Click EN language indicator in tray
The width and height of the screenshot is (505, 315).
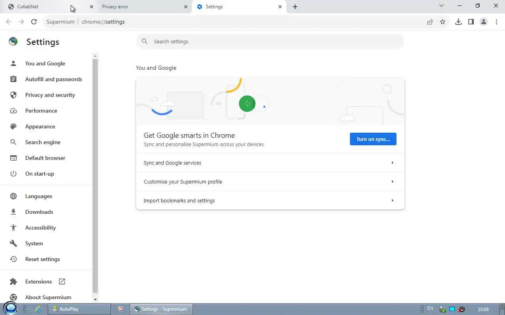click(x=430, y=309)
